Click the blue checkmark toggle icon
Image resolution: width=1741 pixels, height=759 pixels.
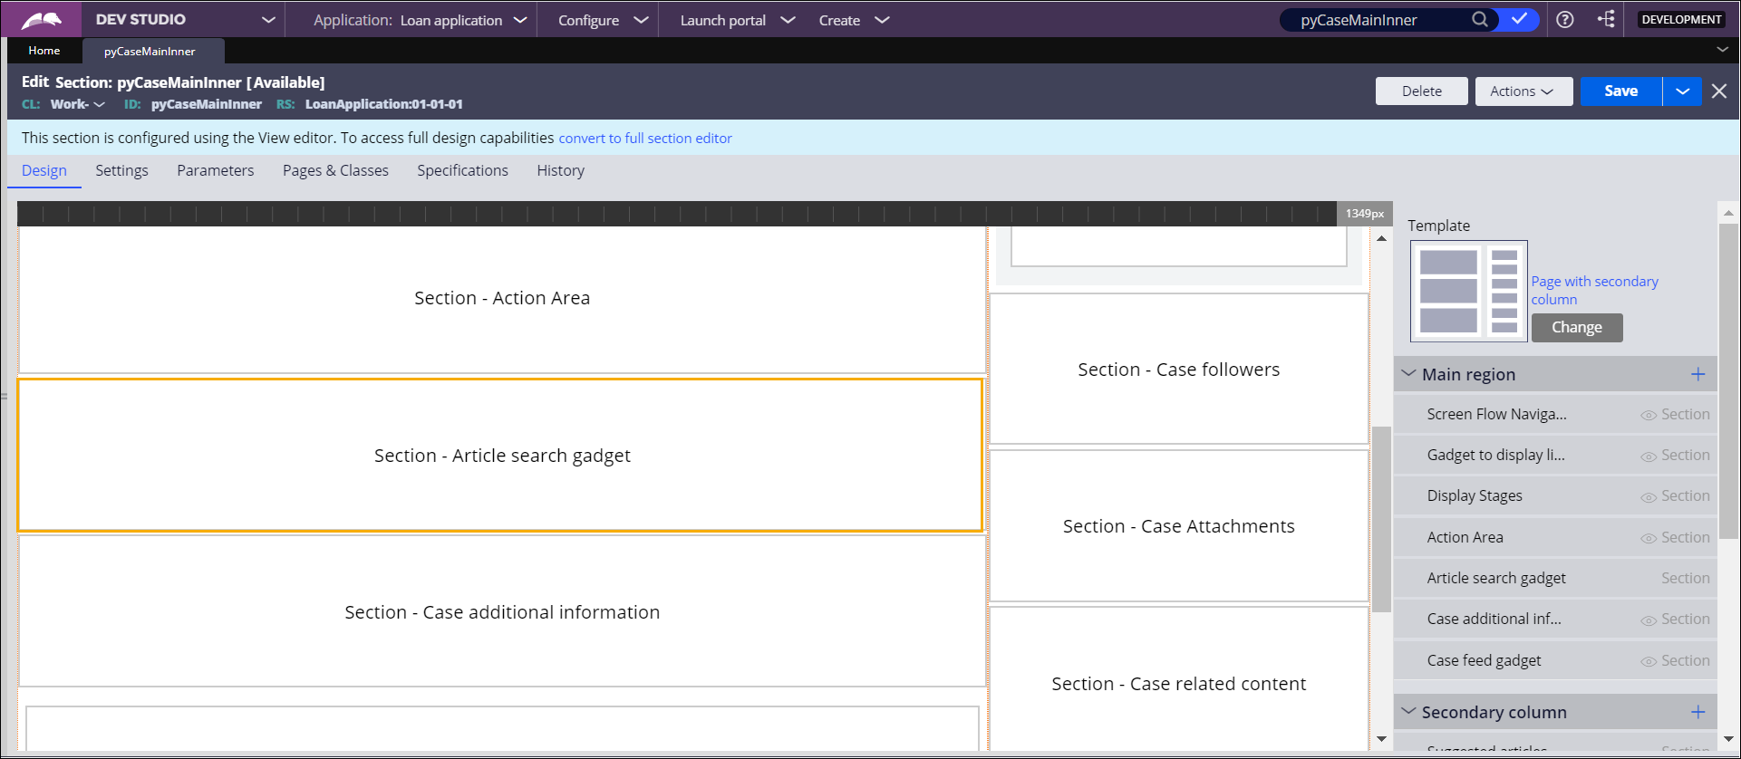[x=1519, y=20]
